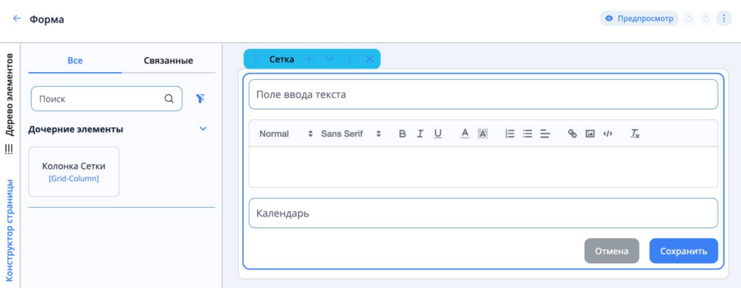Undo the last change in header
Screen dimensions: 741x288
(688, 19)
